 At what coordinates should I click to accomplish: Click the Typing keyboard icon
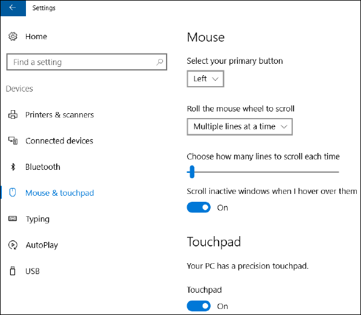coord(13,219)
